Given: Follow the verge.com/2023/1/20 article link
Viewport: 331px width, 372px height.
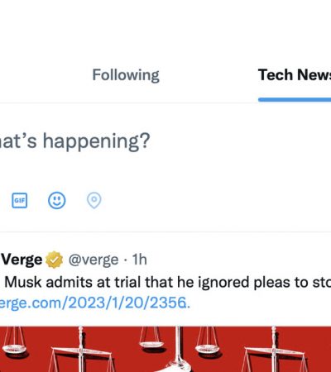Looking at the screenshot, I should click(x=95, y=303).
